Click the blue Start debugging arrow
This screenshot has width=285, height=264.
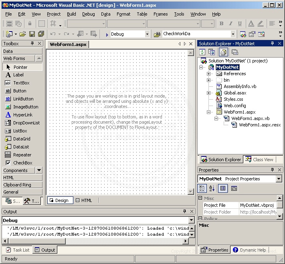[x=107, y=34]
